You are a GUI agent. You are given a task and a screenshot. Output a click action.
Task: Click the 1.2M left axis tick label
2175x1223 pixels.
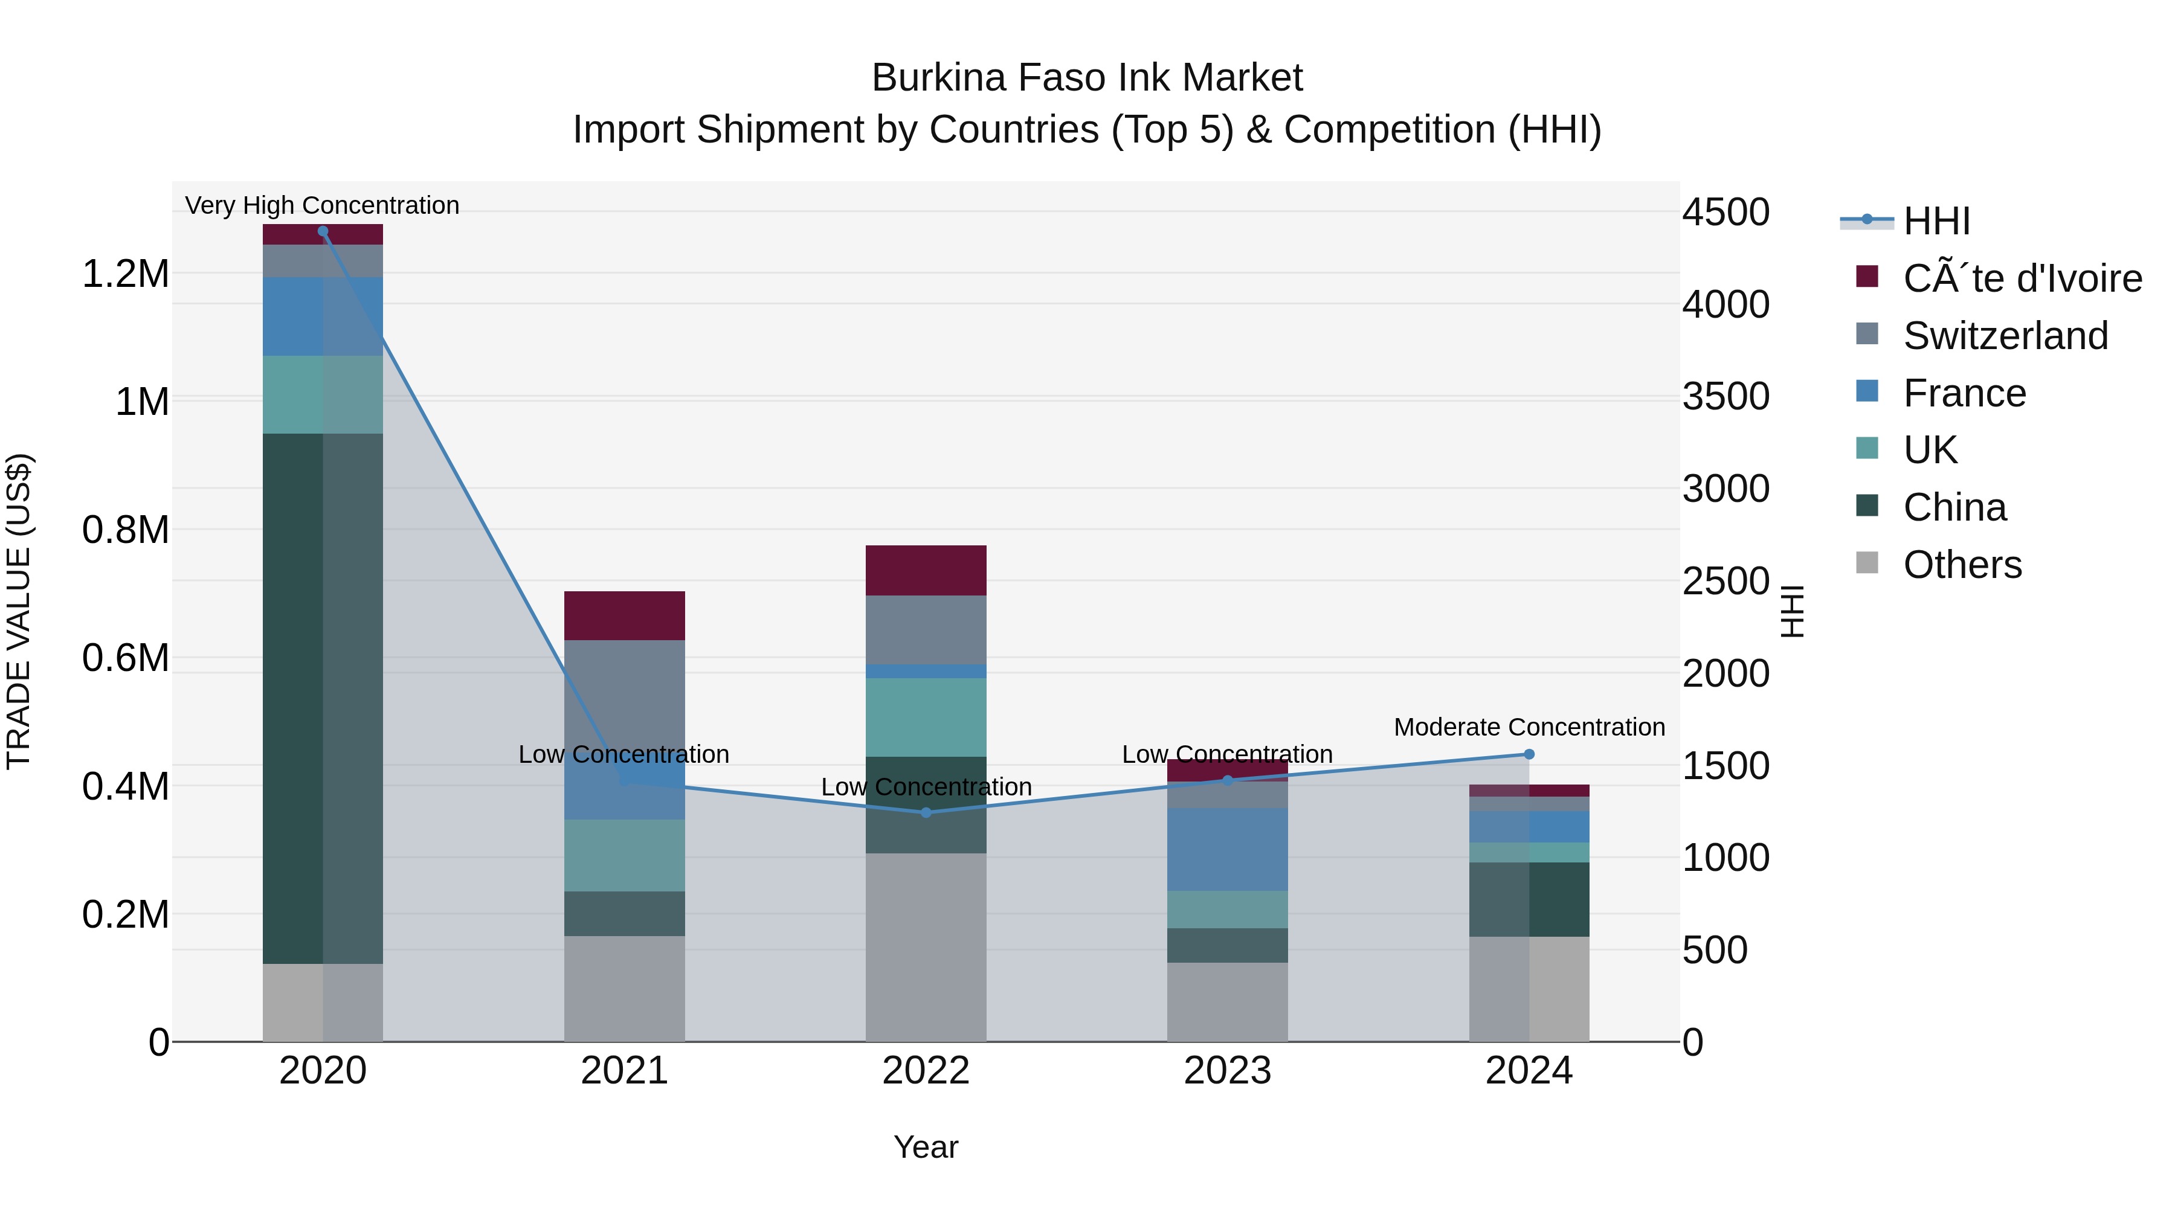126,274
